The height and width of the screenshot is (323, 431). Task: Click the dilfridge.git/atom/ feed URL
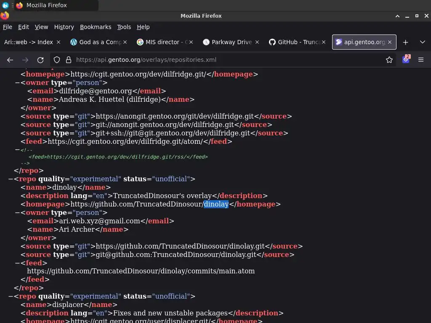click(x=125, y=141)
